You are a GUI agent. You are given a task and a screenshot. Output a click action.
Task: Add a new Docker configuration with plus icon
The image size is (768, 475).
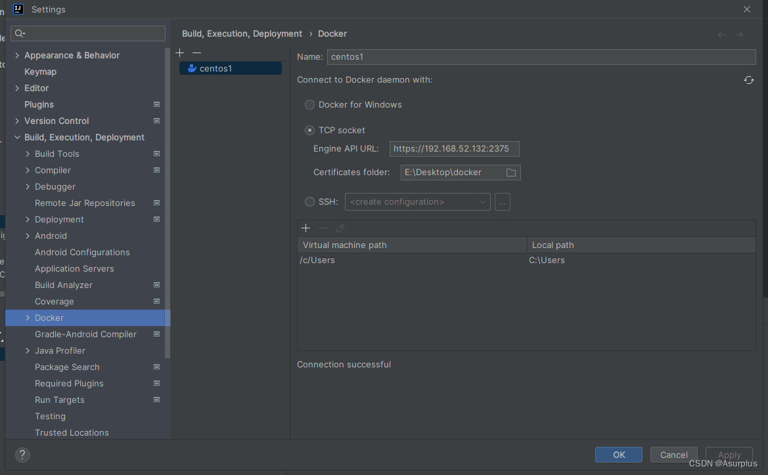point(180,53)
